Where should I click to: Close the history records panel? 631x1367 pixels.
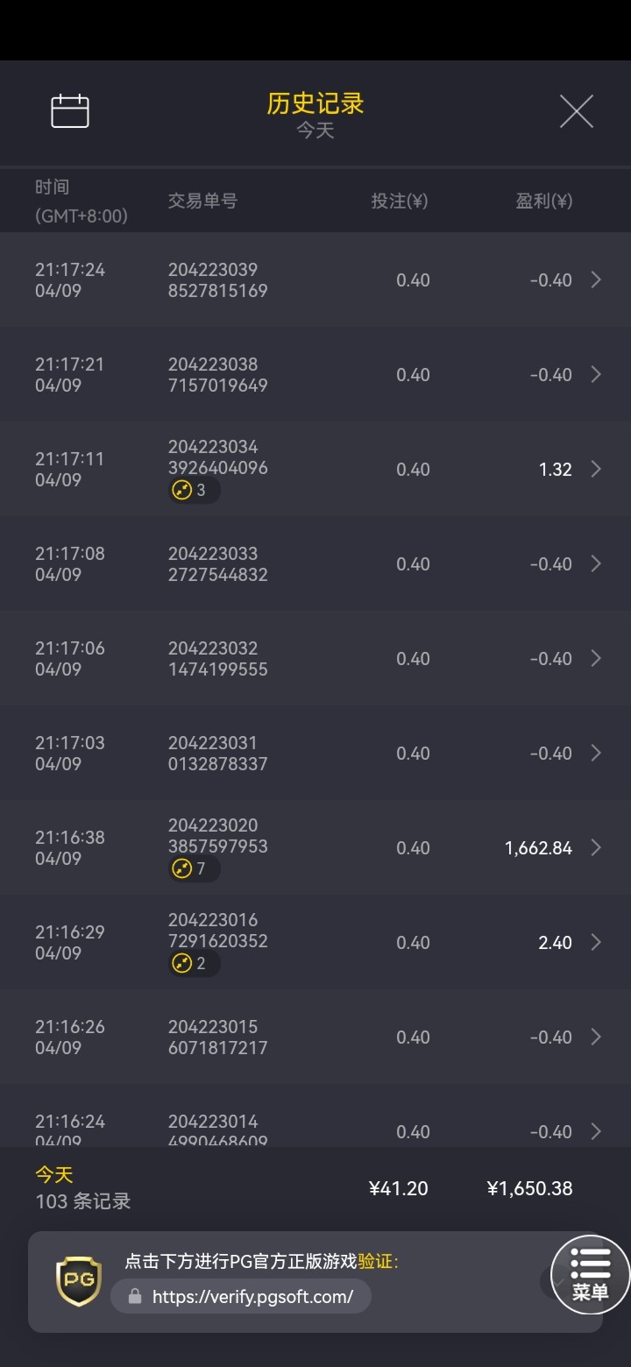[x=576, y=111]
